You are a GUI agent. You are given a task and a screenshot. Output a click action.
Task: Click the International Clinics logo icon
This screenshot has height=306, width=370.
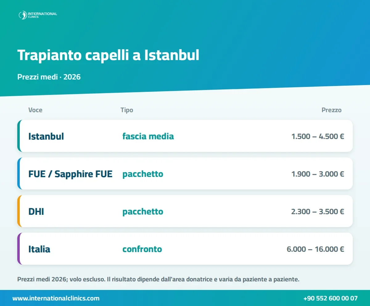pos(23,15)
